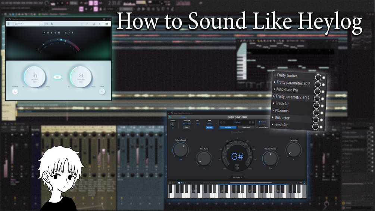
Task: Click the Humanize knob
Action: 293,150
